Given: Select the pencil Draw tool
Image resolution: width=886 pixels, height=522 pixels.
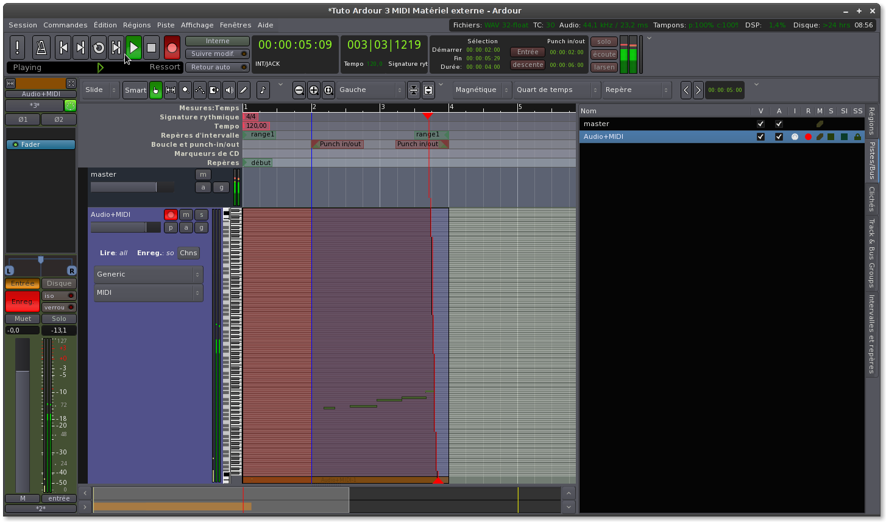Looking at the screenshot, I should click(x=244, y=90).
